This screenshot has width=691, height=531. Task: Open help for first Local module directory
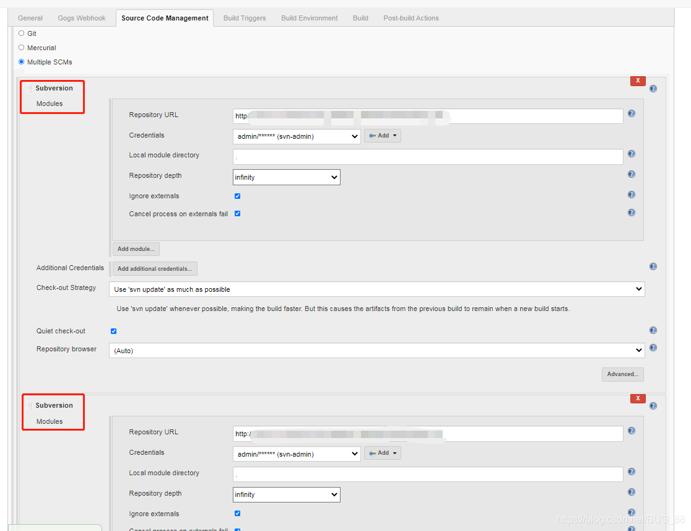click(x=632, y=154)
